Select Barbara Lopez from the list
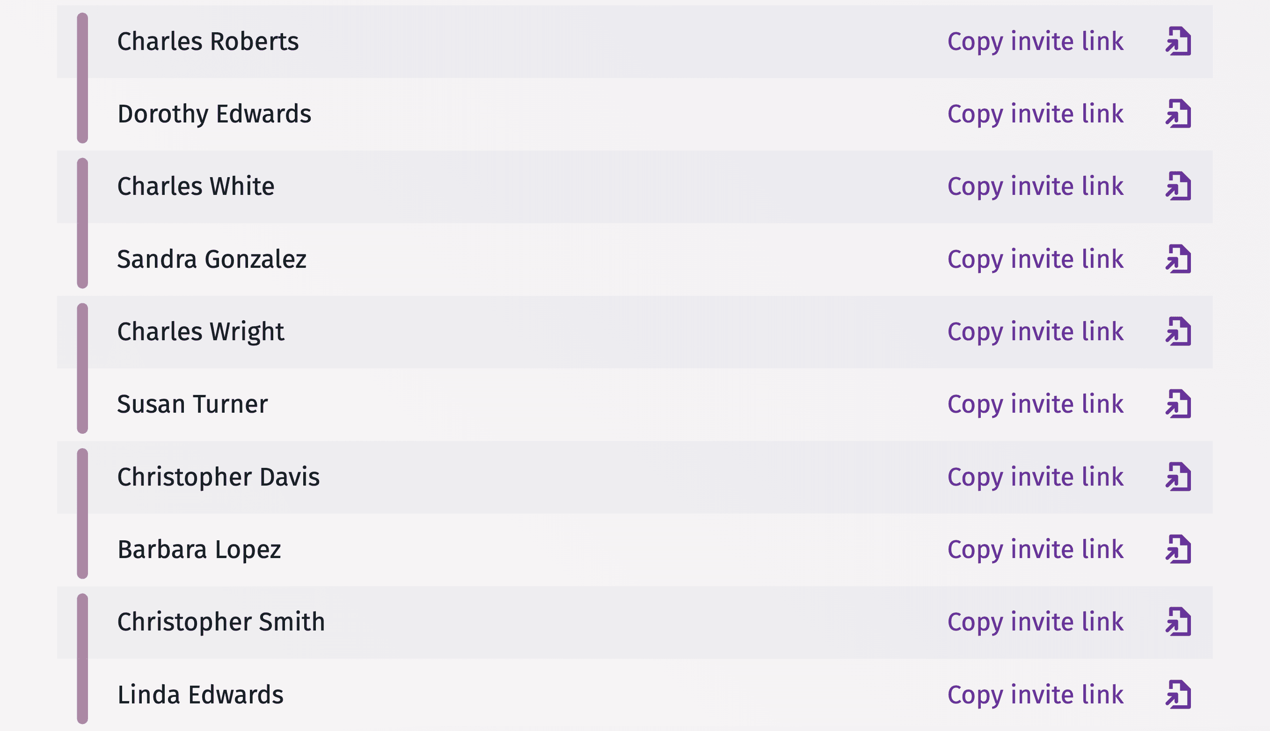This screenshot has width=1270, height=731. click(x=199, y=550)
